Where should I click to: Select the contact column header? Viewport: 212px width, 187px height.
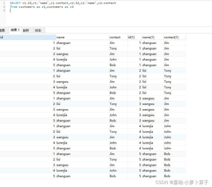[118, 37]
